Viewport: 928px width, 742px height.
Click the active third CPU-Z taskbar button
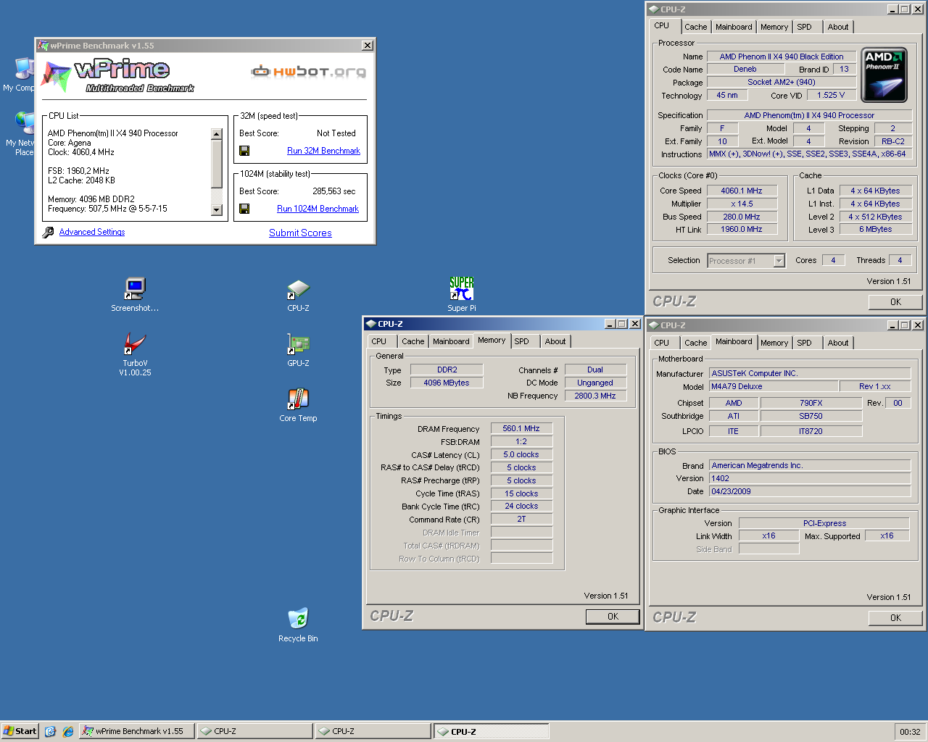point(492,731)
